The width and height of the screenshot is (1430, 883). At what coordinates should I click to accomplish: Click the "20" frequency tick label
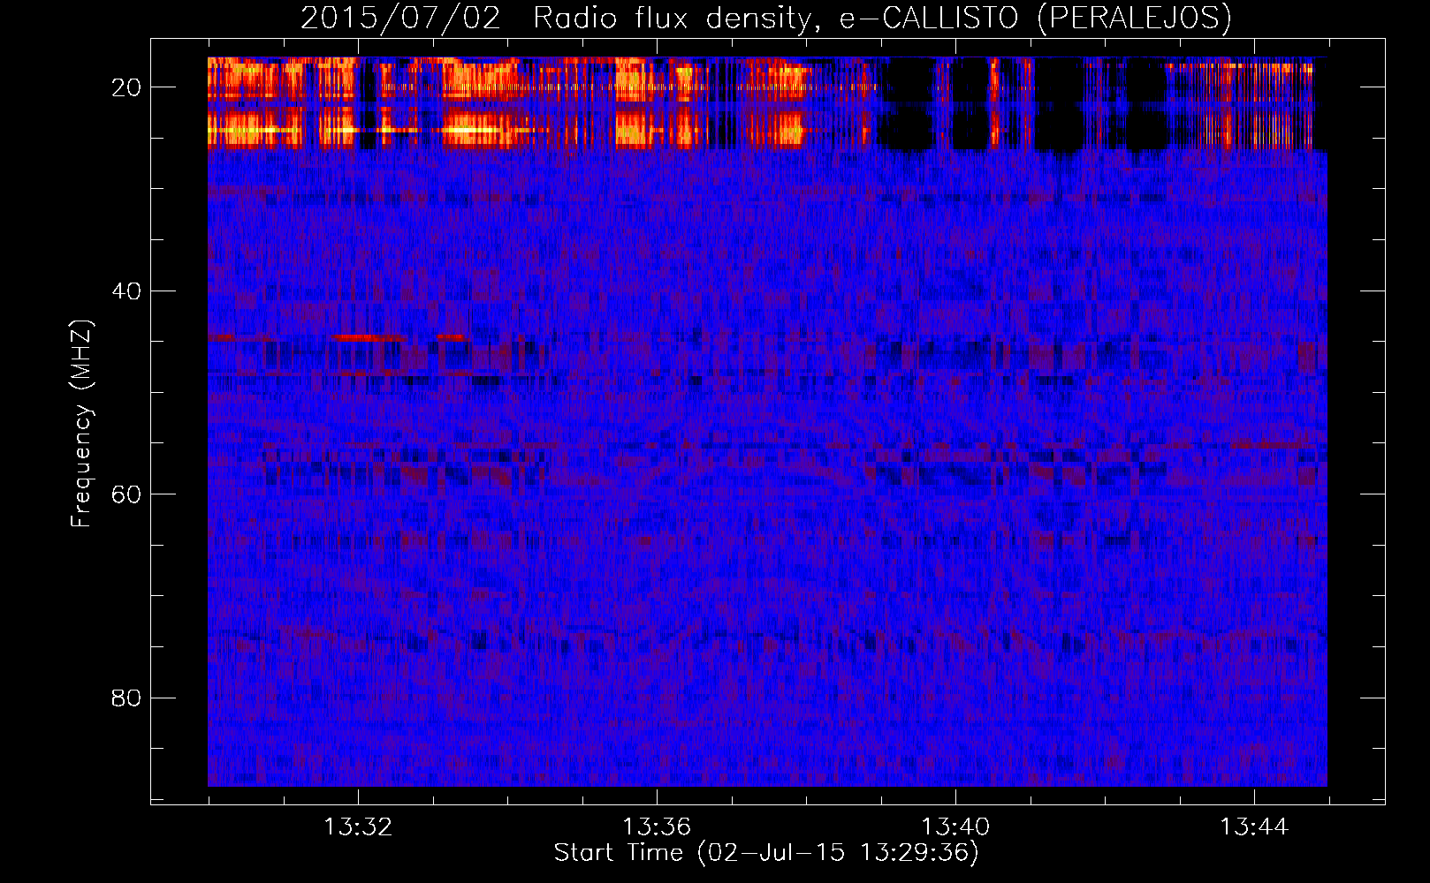click(126, 87)
